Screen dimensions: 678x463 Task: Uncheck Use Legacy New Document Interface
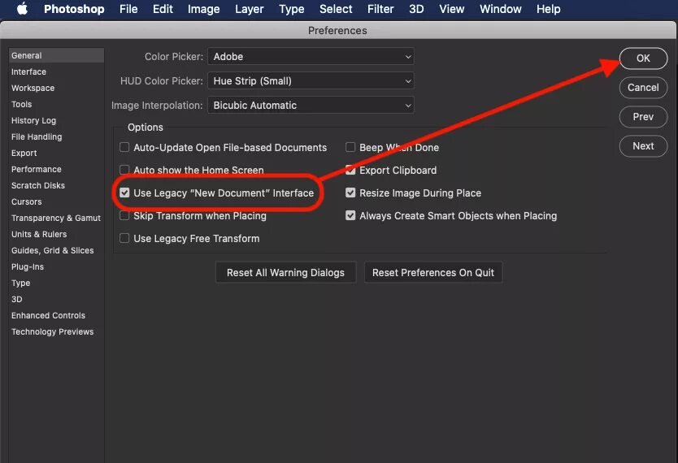(124, 193)
